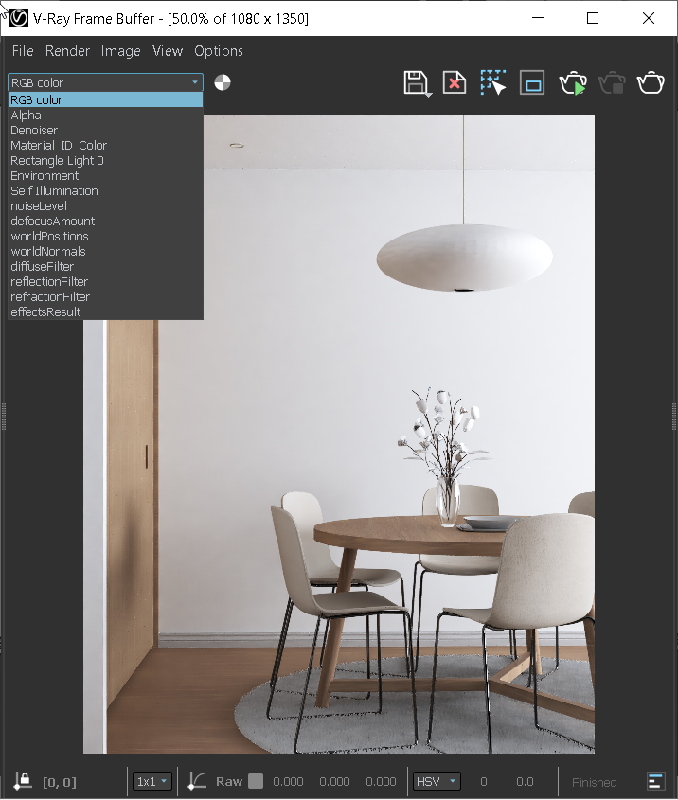Minimize the V-Ray Frame Buffer window
678x800 pixels.
pos(538,18)
